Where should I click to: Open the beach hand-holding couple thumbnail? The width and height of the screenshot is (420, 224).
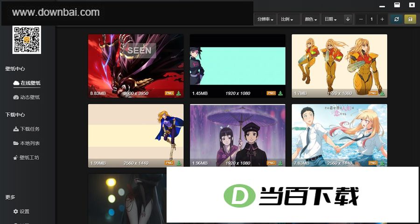[x=339, y=136]
